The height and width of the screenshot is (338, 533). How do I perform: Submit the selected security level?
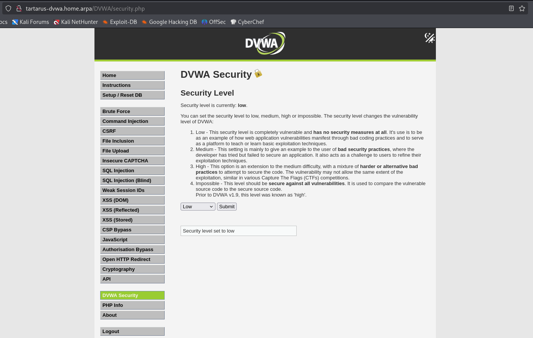[227, 207]
